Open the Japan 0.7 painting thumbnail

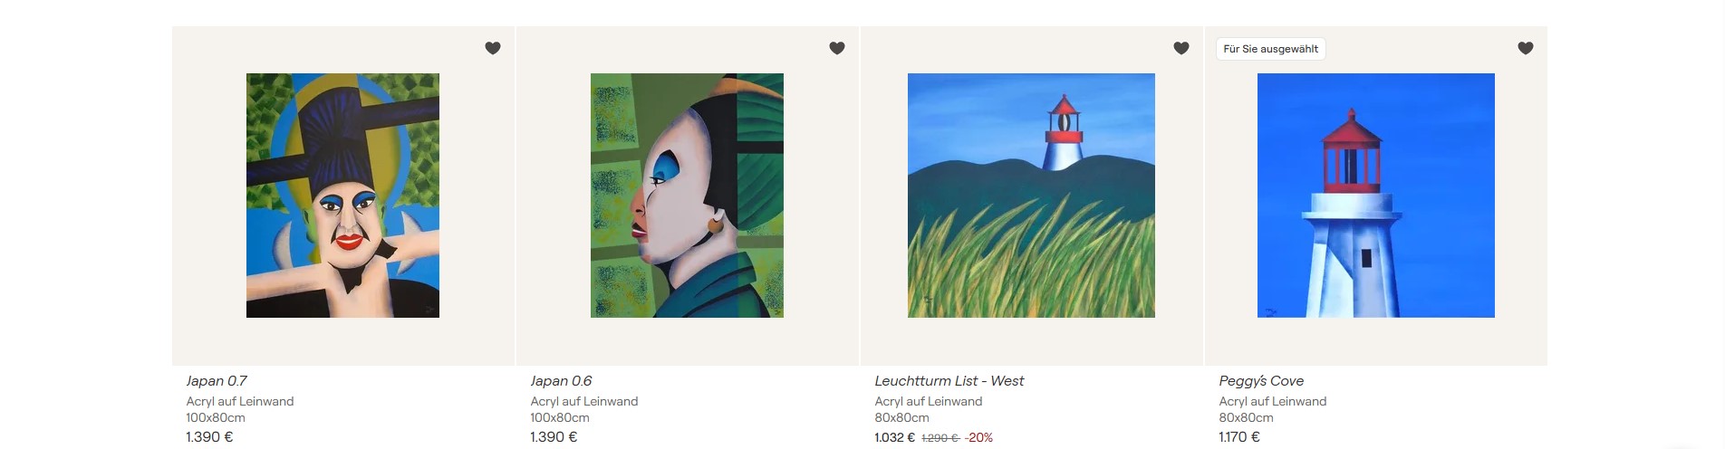342,196
